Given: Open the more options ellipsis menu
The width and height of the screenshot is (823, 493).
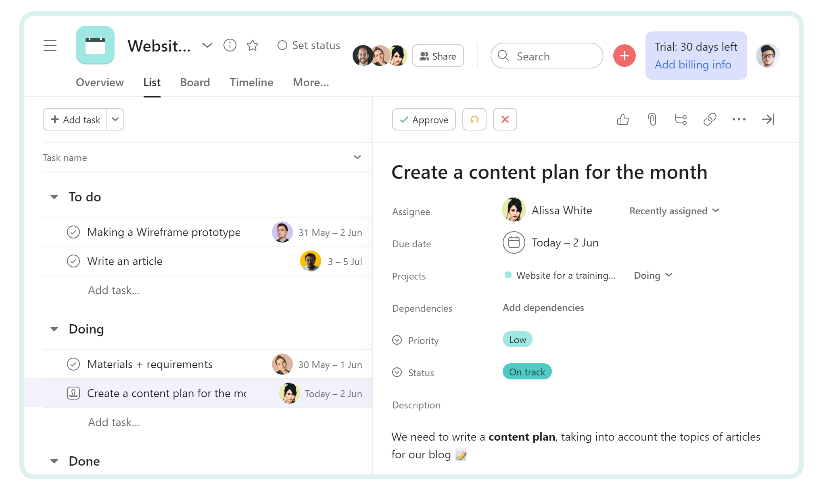Looking at the screenshot, I should tap(739, 119).
